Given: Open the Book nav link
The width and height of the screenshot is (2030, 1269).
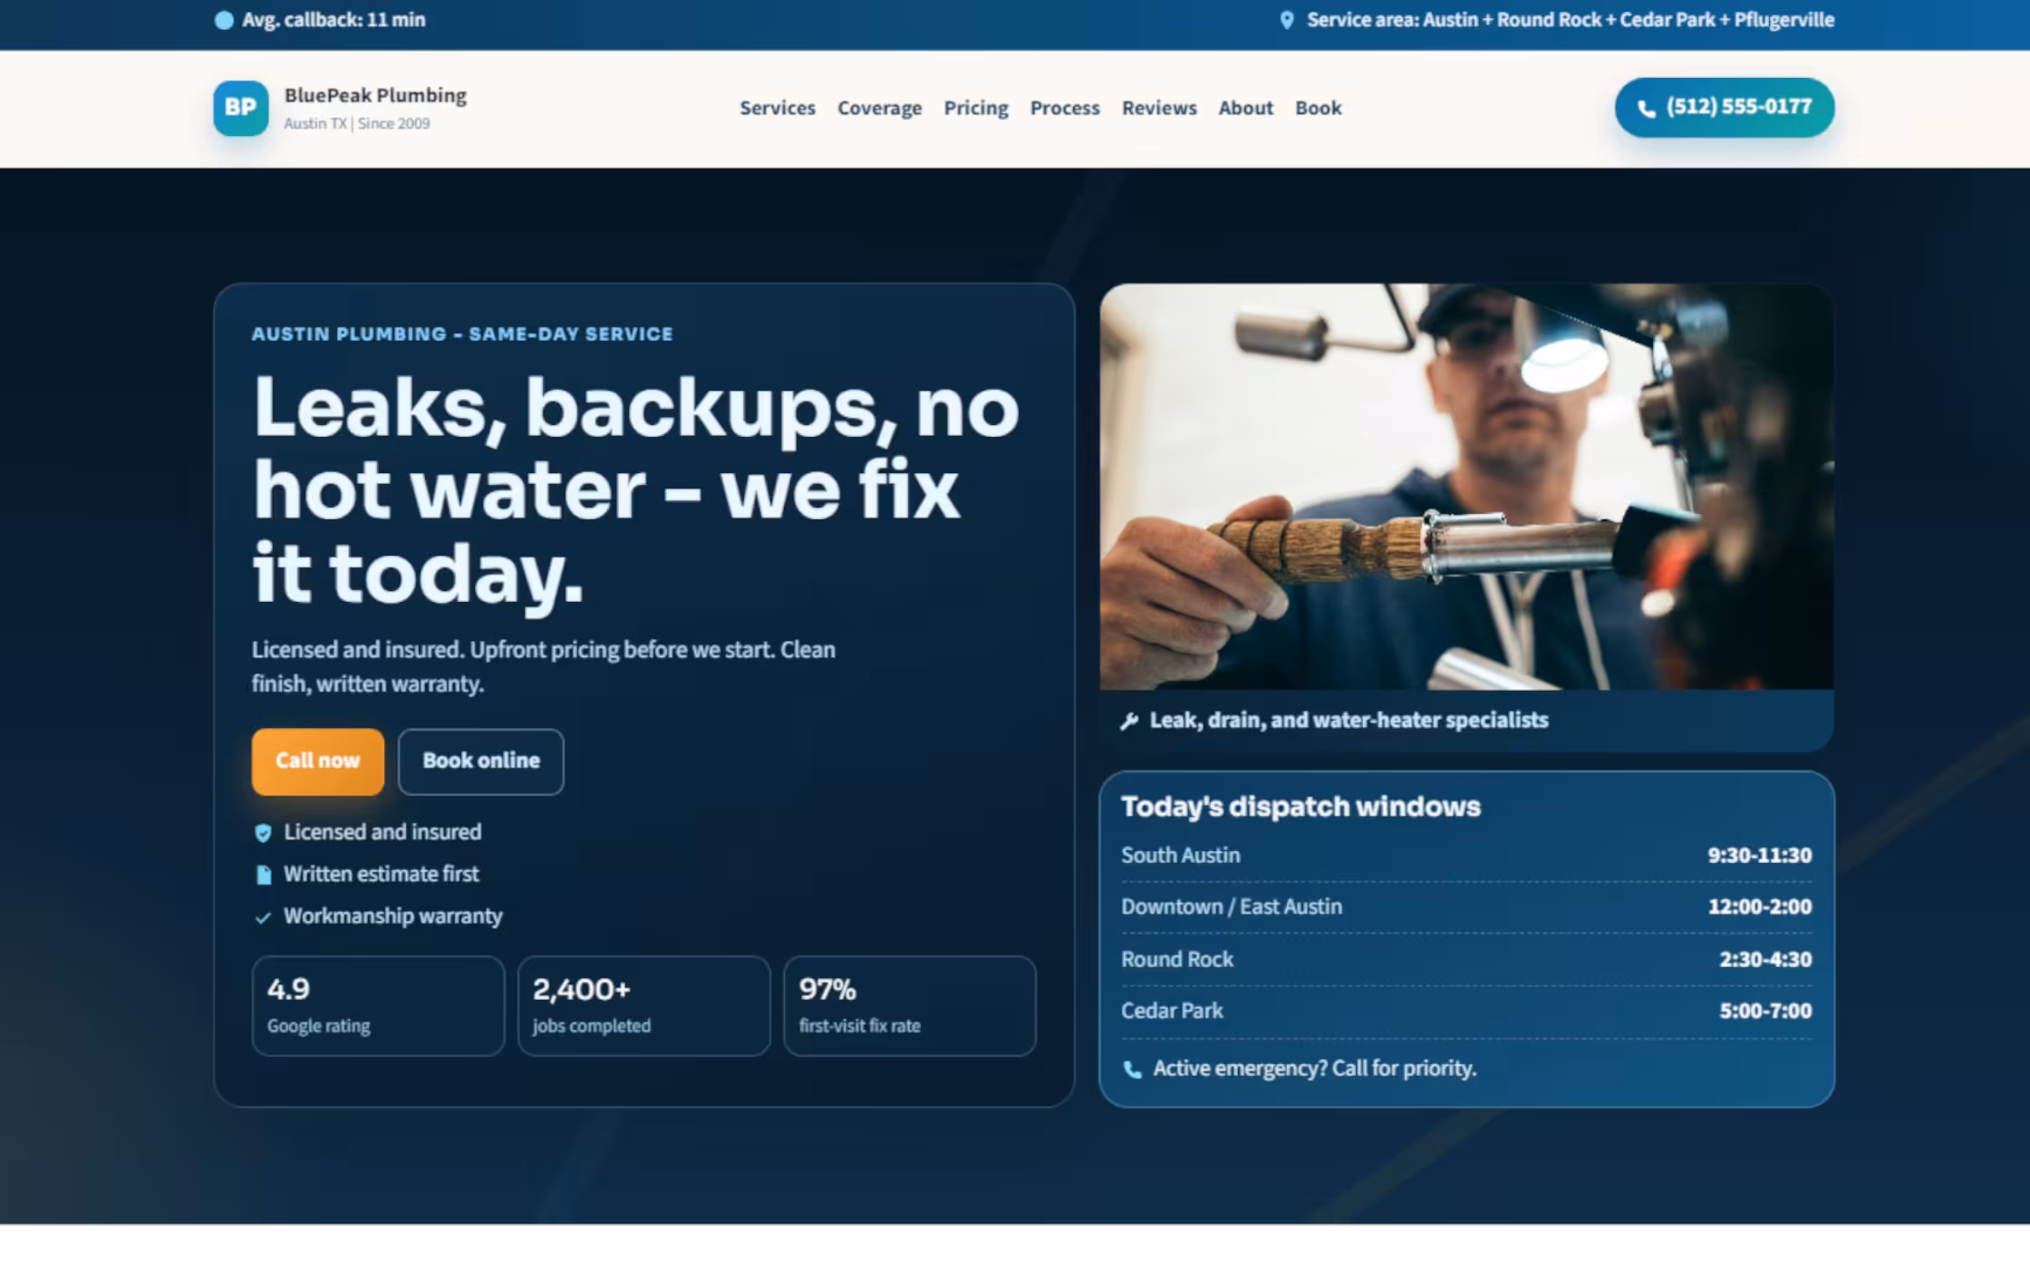Looking at the screenshot, I should click(x=1318, y=108).
